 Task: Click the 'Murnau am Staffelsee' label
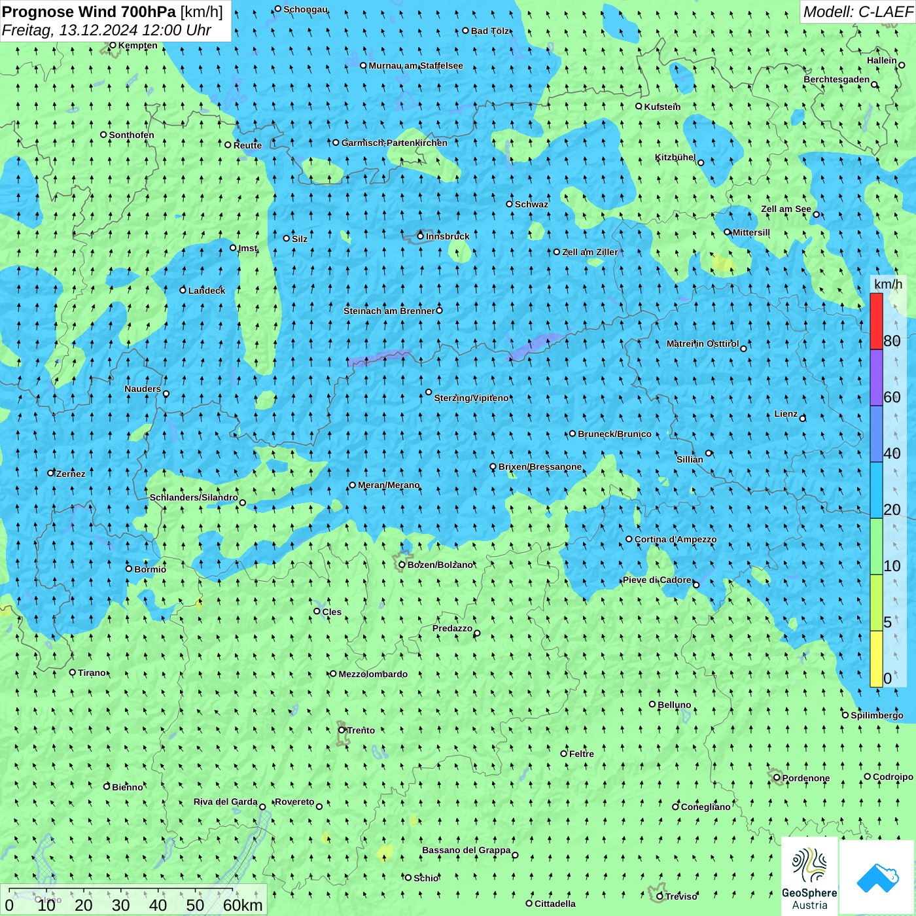coord(415,65)
